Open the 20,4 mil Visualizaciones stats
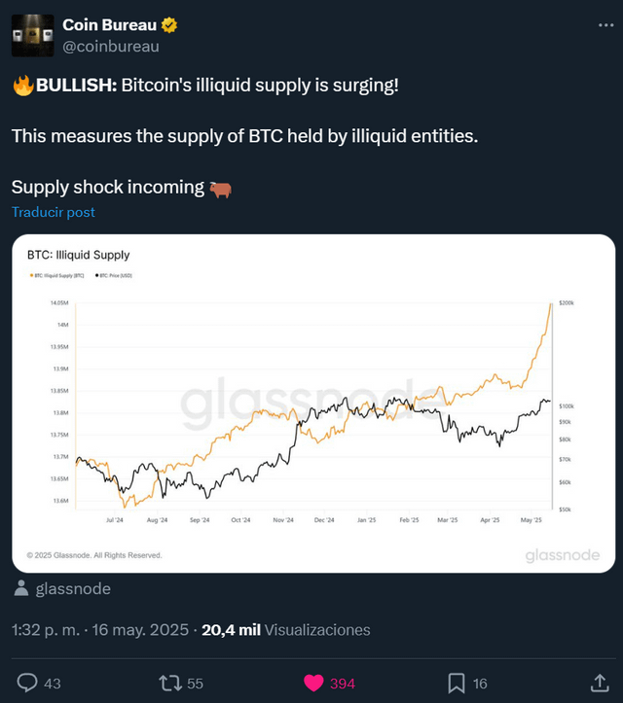Image resolution: width=623 pixels, height=703 pixels. tap(286, 630)
